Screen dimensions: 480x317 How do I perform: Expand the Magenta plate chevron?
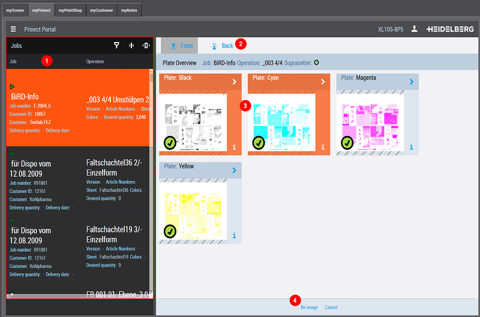[x=411, y=82]
